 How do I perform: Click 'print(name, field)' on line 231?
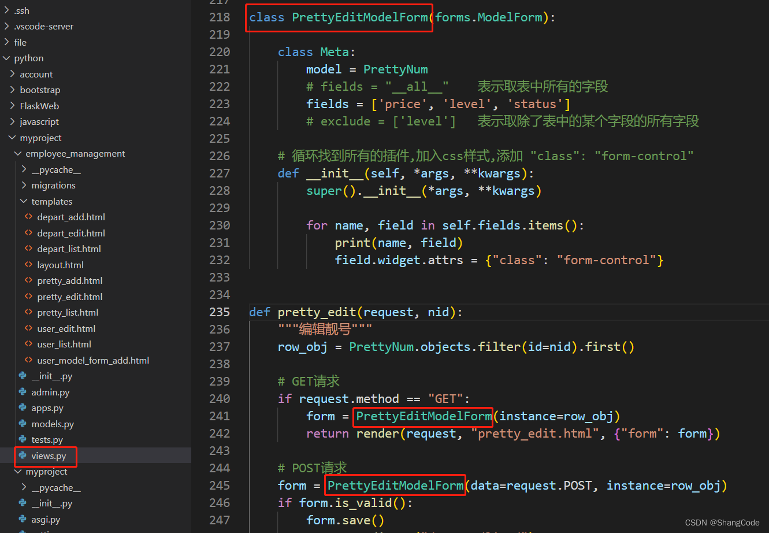pos(399,243)
